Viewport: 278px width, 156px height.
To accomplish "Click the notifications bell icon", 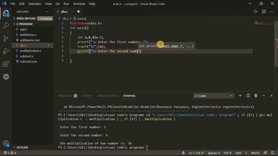I will coord(272,153).
